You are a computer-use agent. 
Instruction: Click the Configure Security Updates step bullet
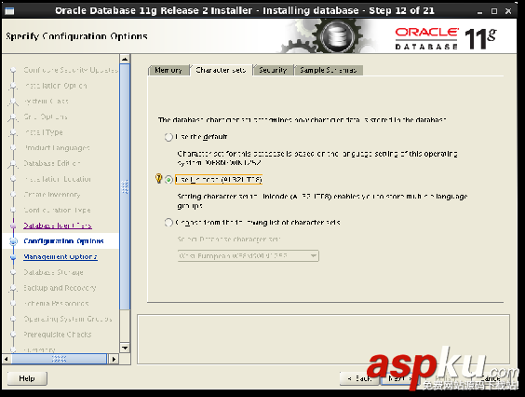click(x=13, y=70)
